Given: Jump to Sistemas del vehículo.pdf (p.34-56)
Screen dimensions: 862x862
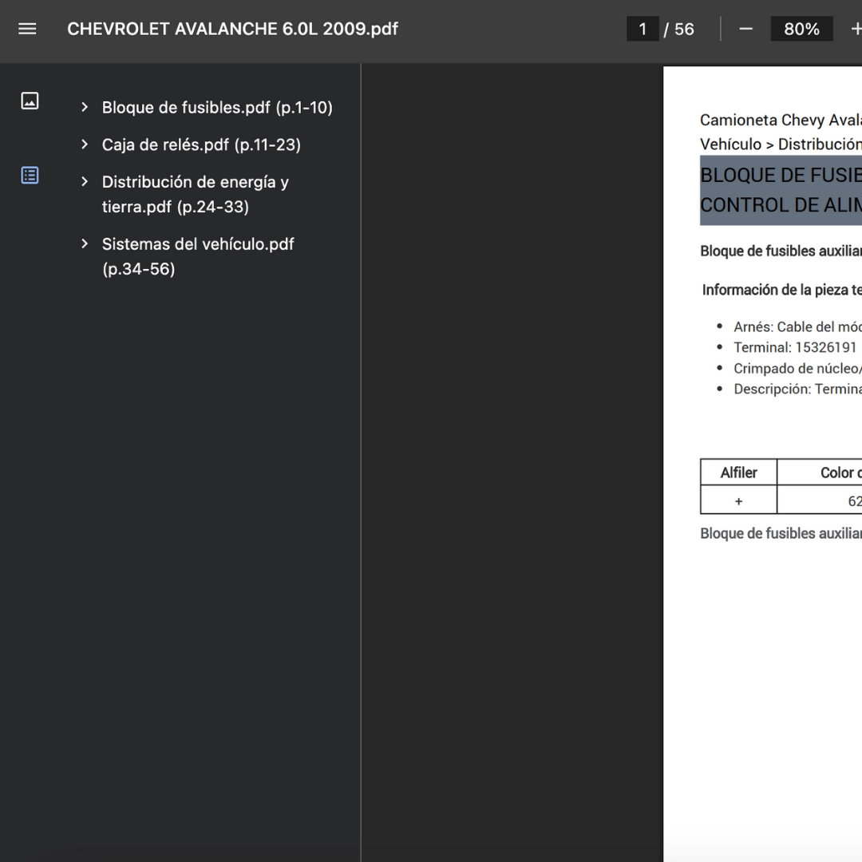Looking at the screenshot, I should point(198,256).
